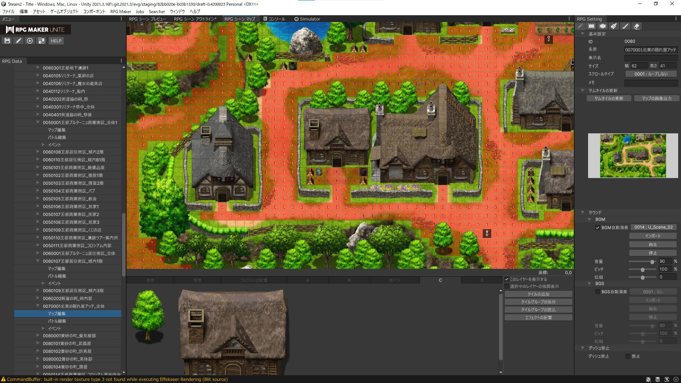The image size is (681, 383).
Task: Open the スクロールタイプ dropdown
Action: [651, 74]
